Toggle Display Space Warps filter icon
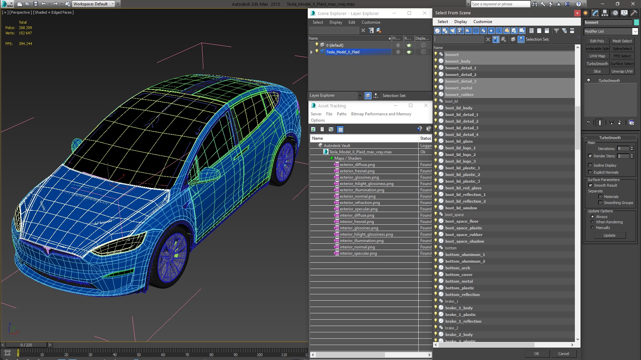This screenshot has height=360, width=641. pyautogui.click(x=476, y=31)
